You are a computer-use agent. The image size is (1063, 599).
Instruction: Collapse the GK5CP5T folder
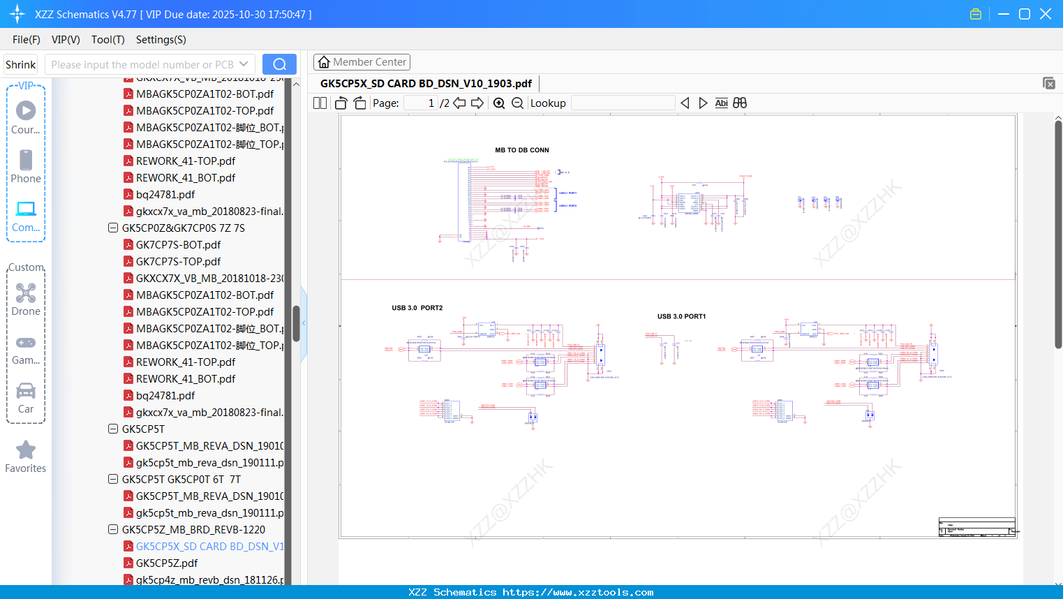tap(113, 429)
